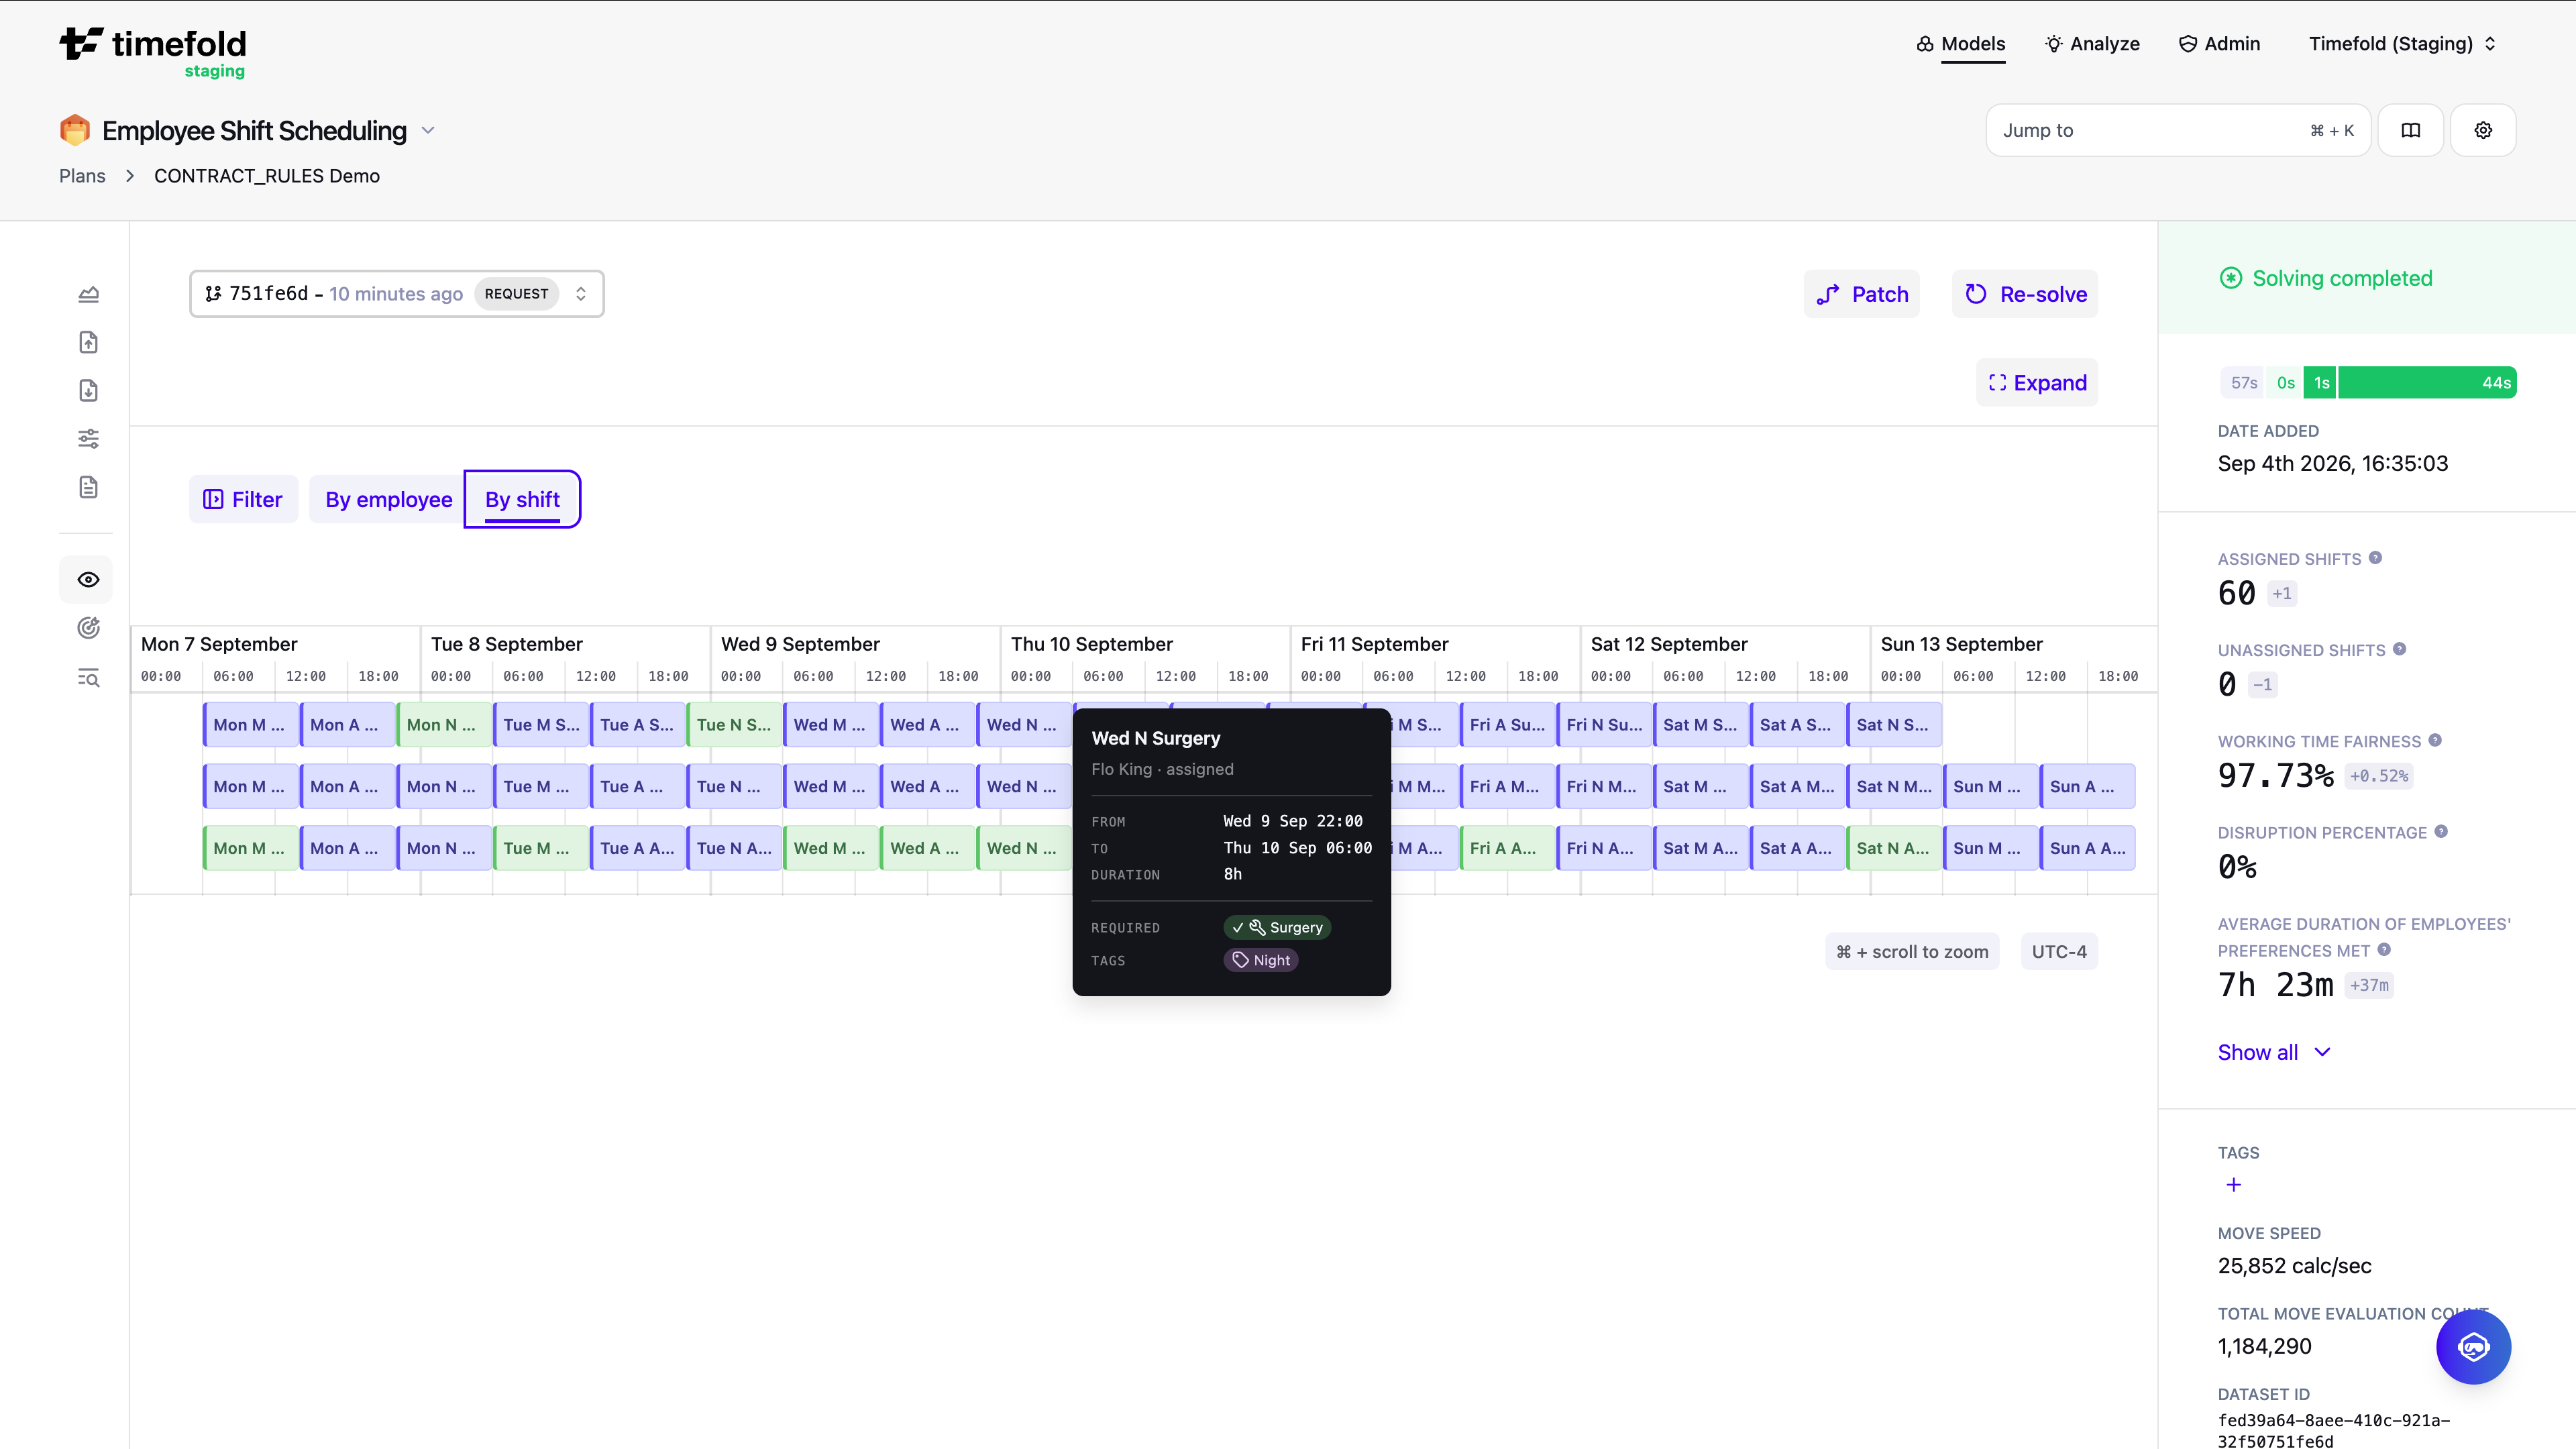The width and height of the screenshot is (2576, 1449).
Task: Open the Employee Shift Scheduling model dropdown
Action: (x=428, y=131)
